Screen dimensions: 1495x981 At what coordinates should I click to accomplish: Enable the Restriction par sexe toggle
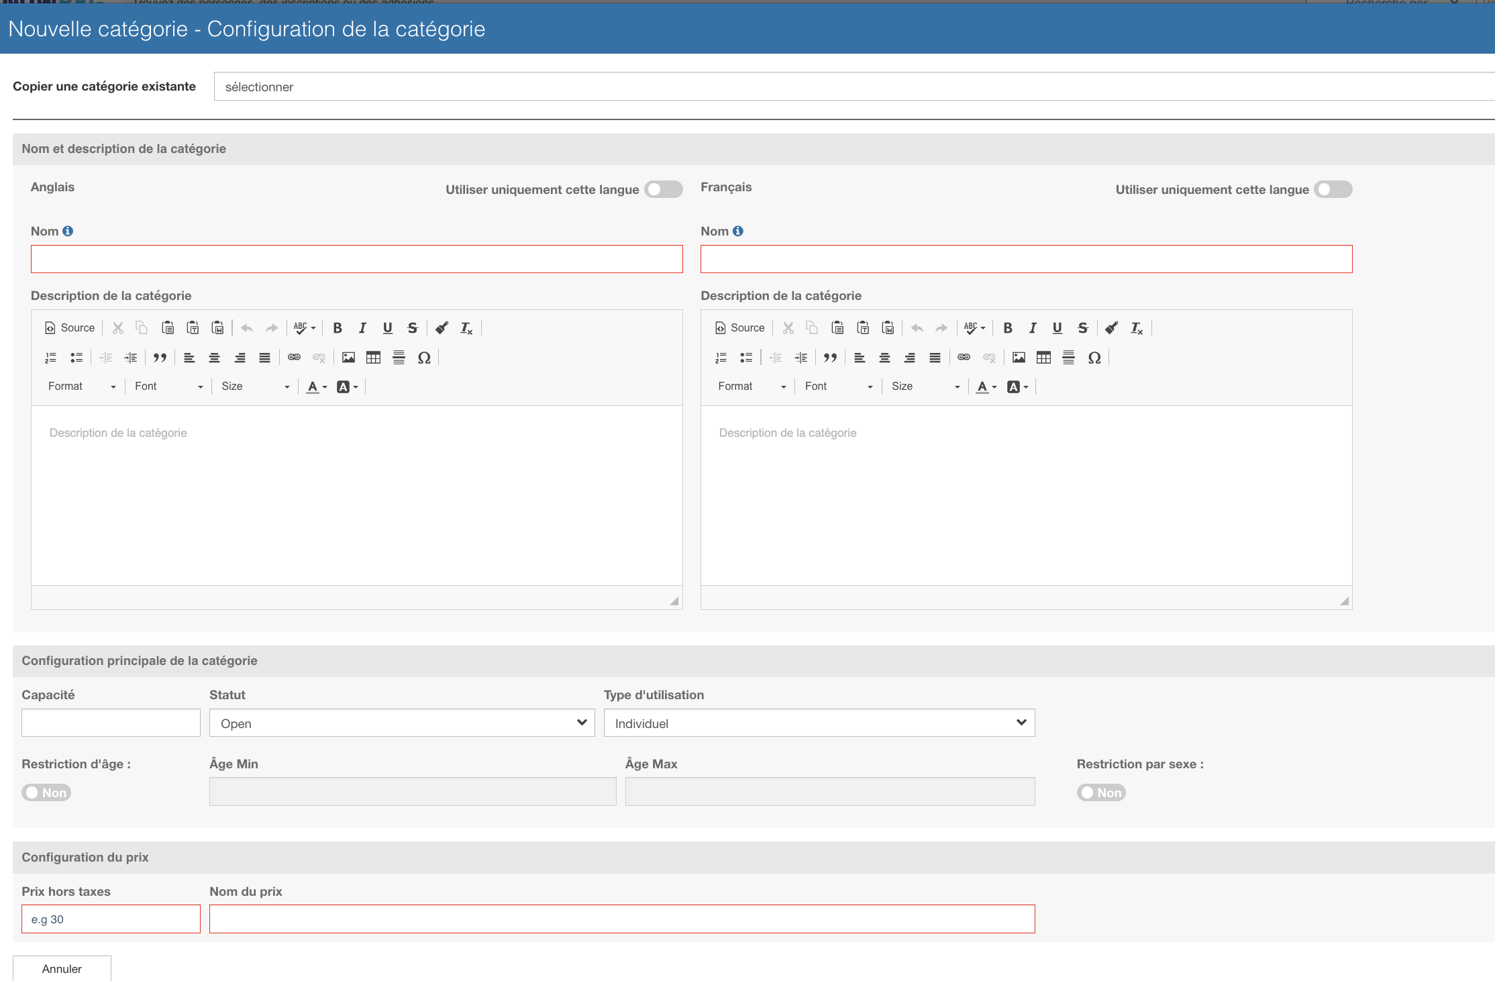pos(1101,792)
